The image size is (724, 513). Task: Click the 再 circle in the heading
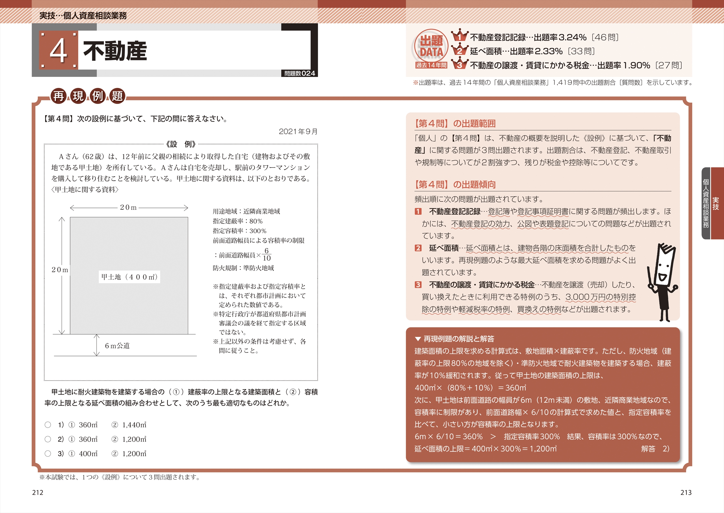click(x=58, y=96)
